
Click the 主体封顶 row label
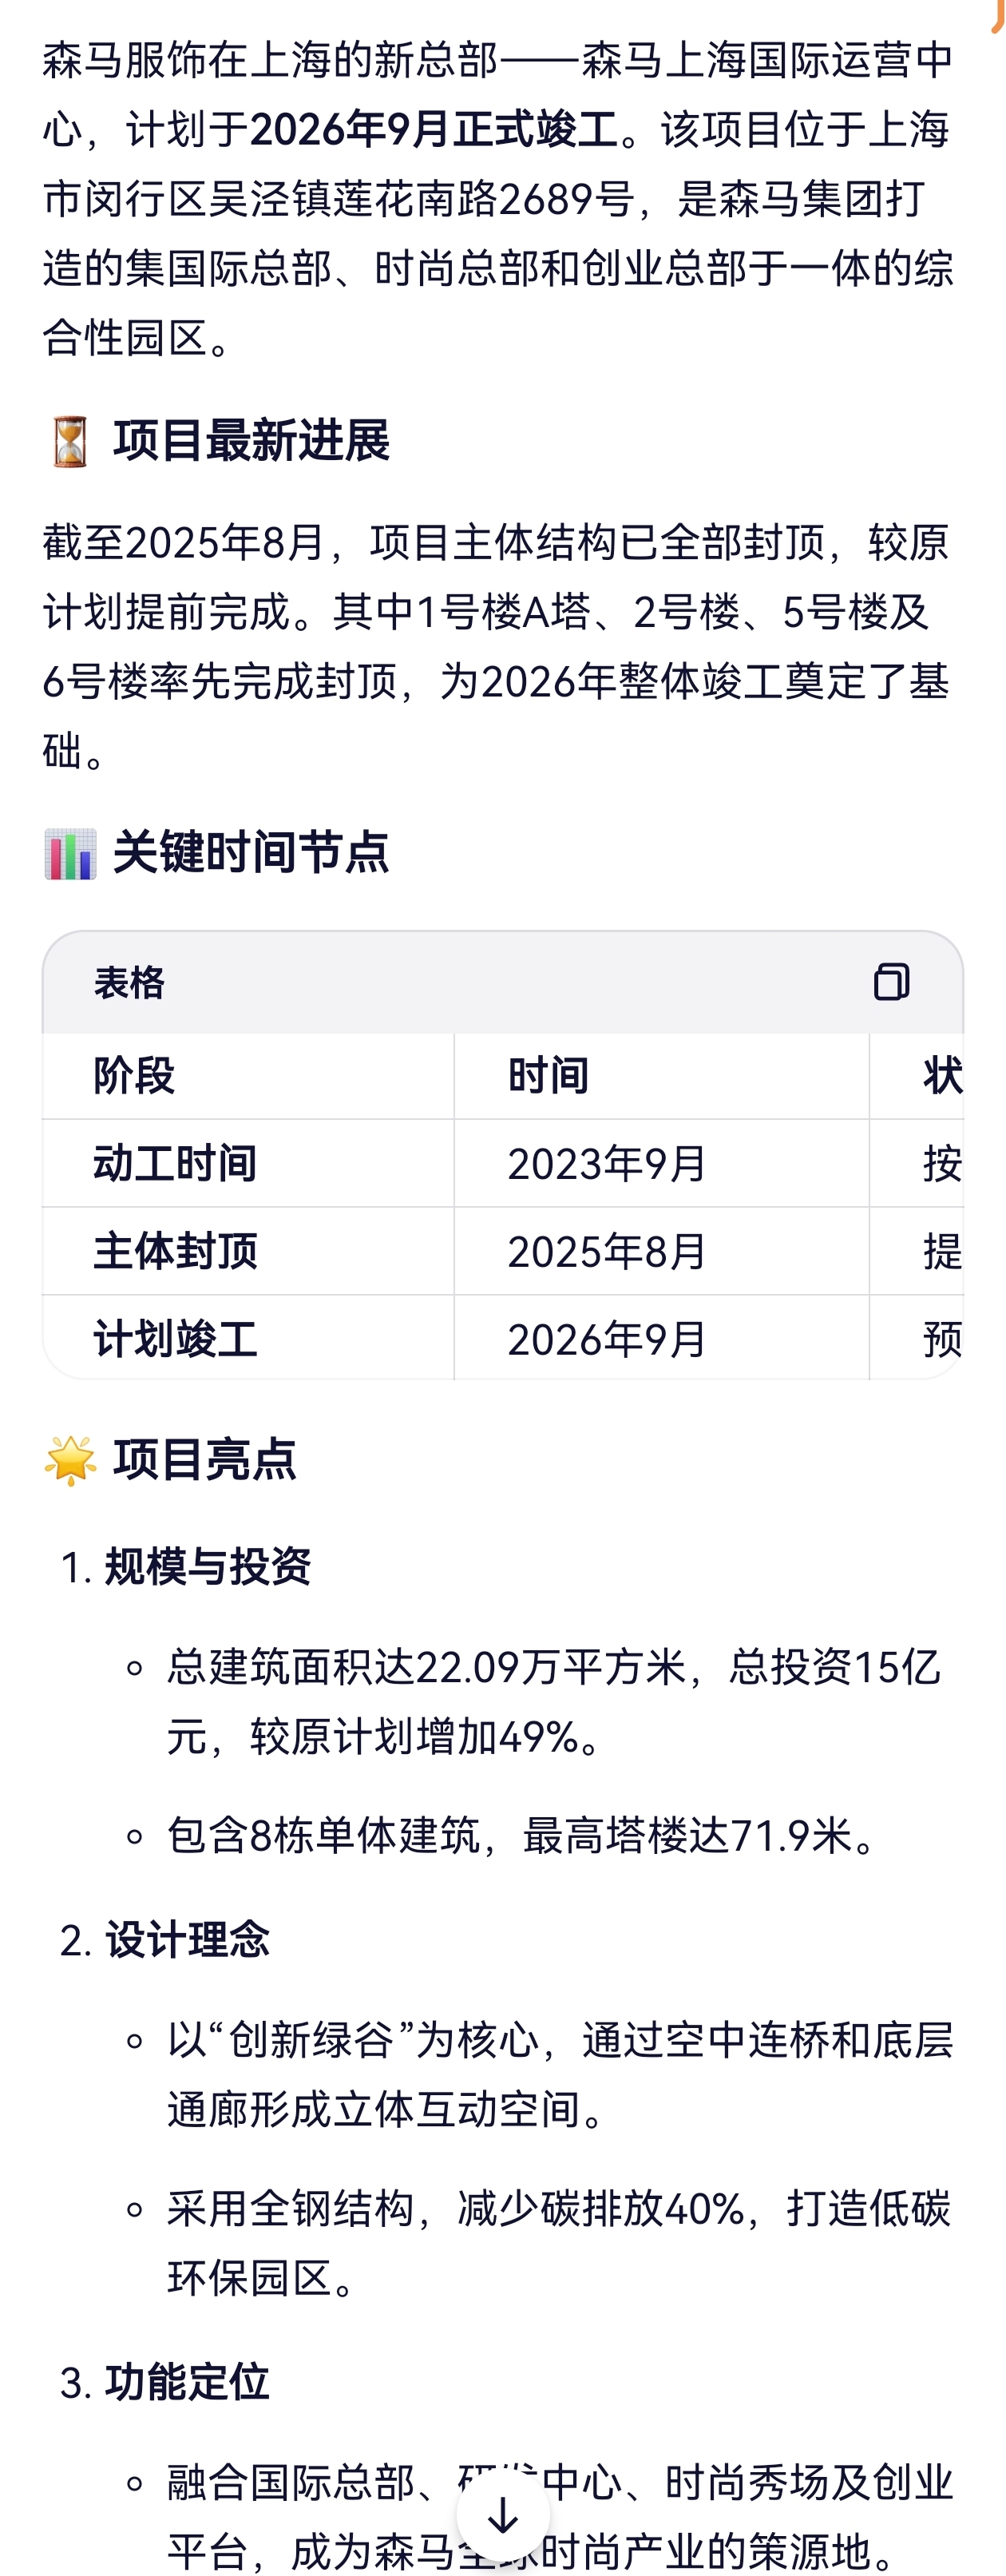click(175, 1251)
